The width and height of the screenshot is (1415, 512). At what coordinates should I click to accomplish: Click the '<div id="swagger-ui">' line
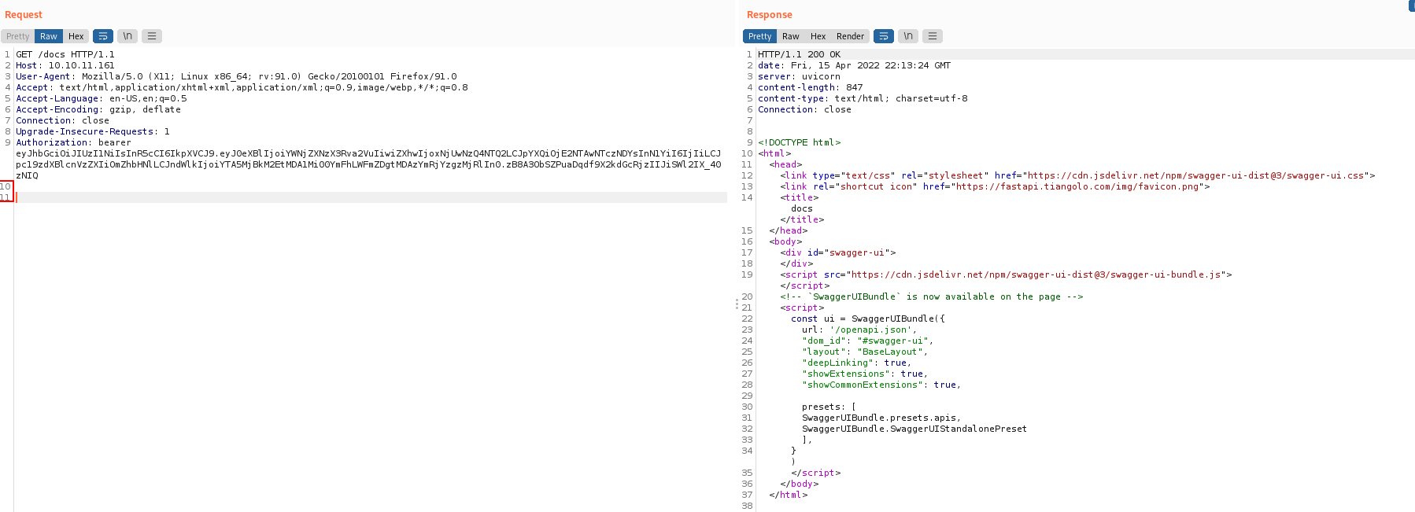837,253
